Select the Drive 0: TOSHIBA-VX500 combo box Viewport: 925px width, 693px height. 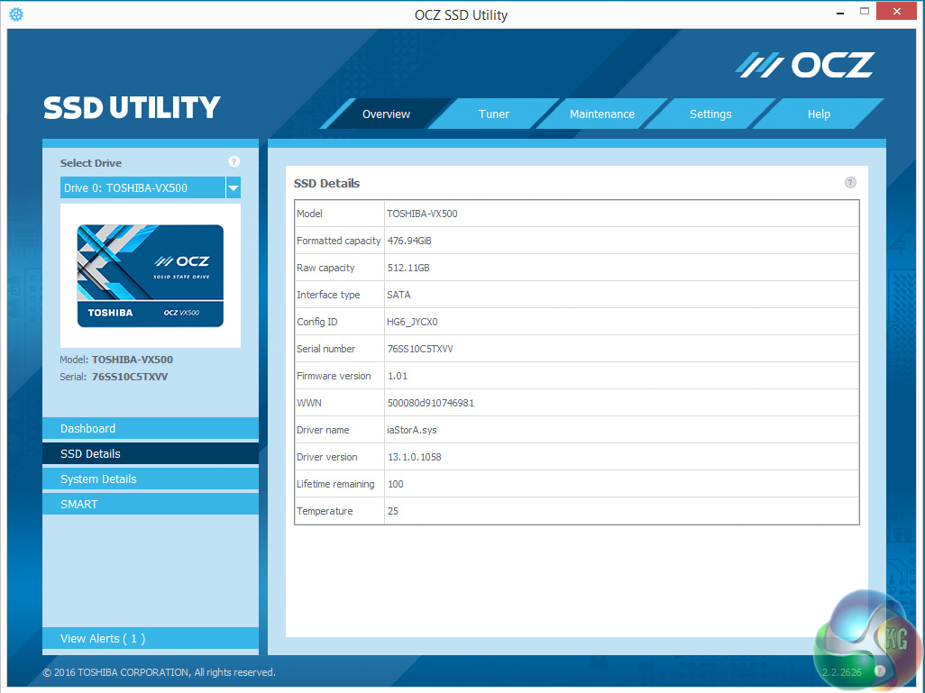(x=142, y=188)
